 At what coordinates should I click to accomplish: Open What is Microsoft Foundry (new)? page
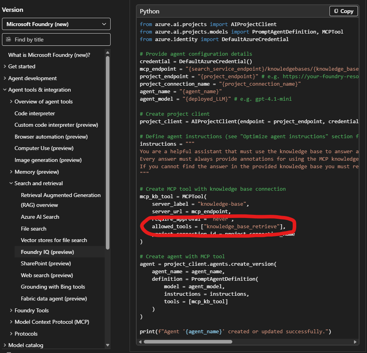(49, 55)
